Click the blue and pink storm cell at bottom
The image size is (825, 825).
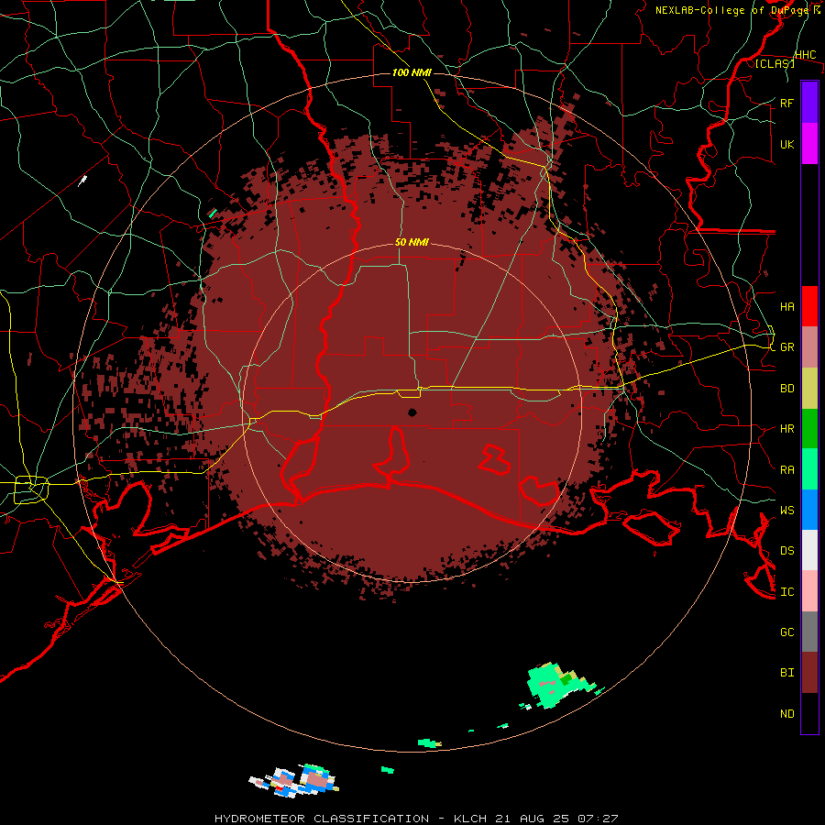[294, 780]
